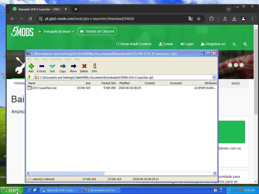
Task: Open Chrome downloads icon
Action: click(234, 19)
